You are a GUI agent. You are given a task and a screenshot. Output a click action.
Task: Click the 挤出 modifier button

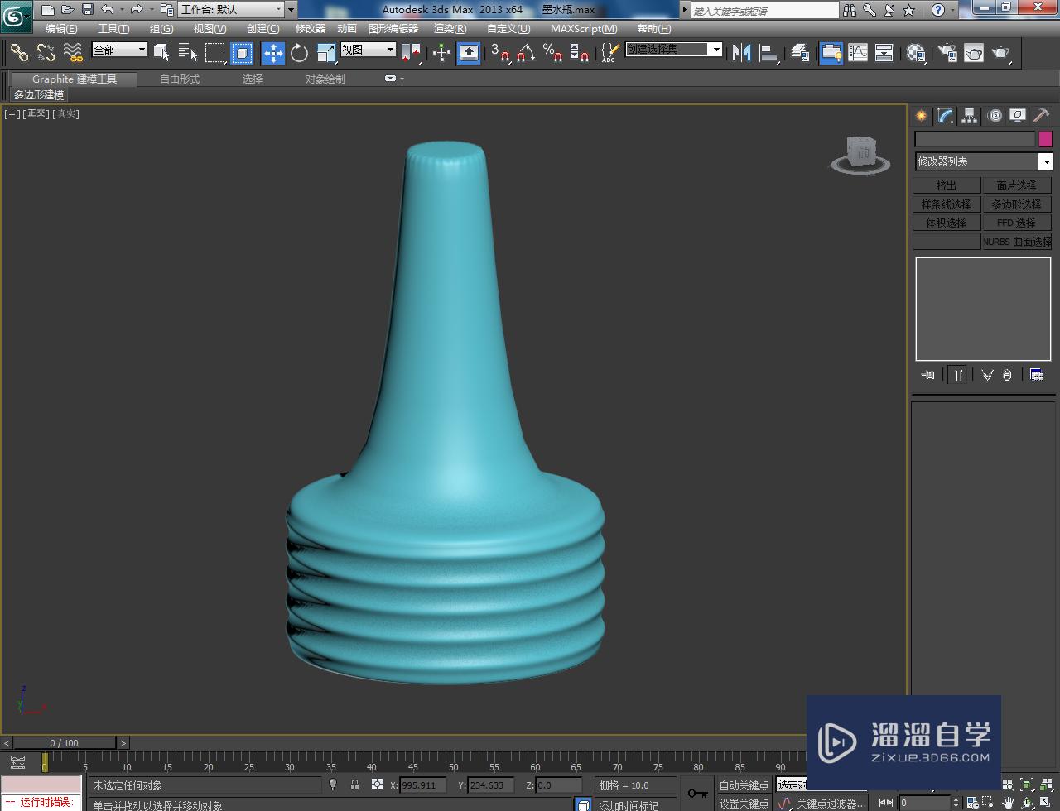coord(947,185)
